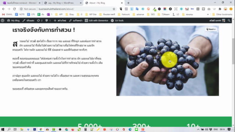
Task: Click the admin bar search magnifier
Action: [x=229, y=21]
